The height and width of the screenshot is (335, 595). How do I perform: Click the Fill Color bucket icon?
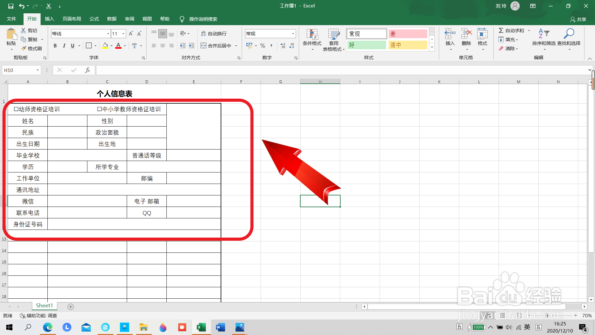point(105,46)
